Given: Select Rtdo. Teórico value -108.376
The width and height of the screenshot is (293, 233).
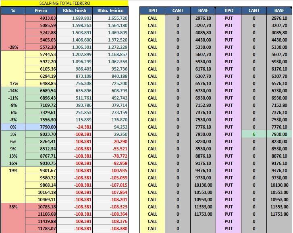Looking at the screenshot, I should (x=110, y=221).
